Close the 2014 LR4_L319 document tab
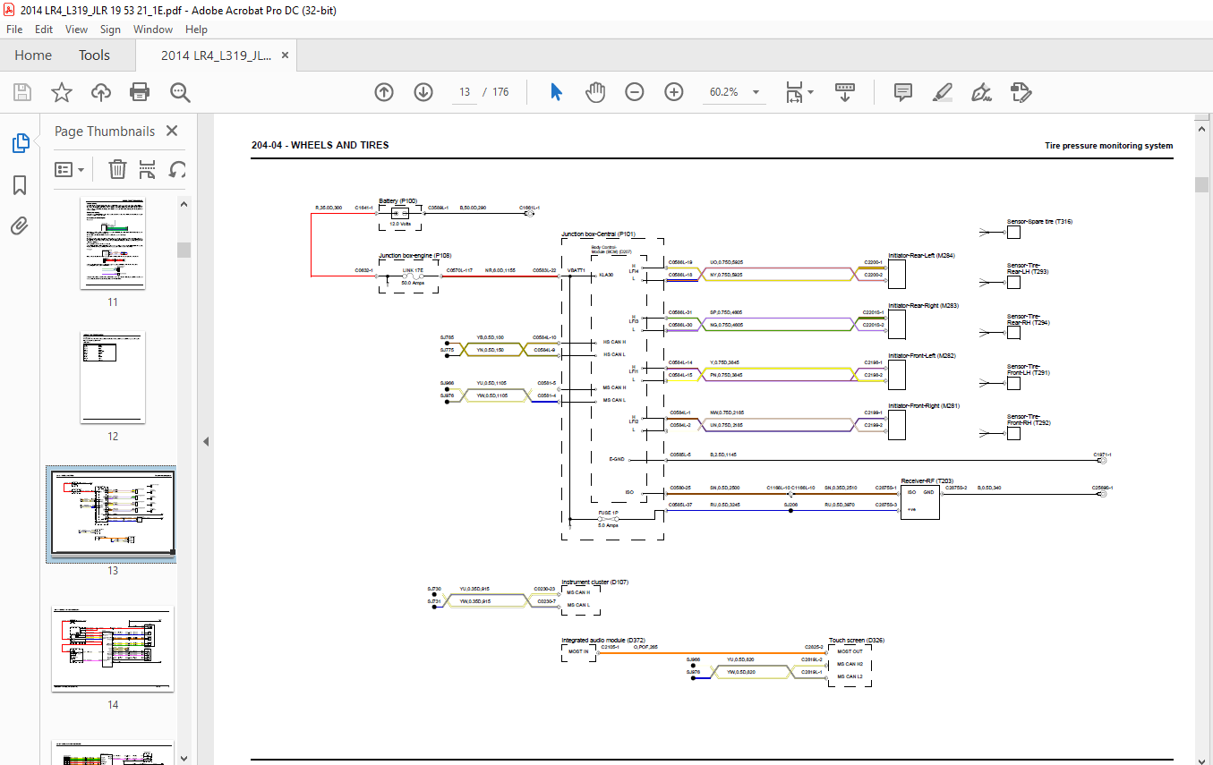 pos(286,55)
